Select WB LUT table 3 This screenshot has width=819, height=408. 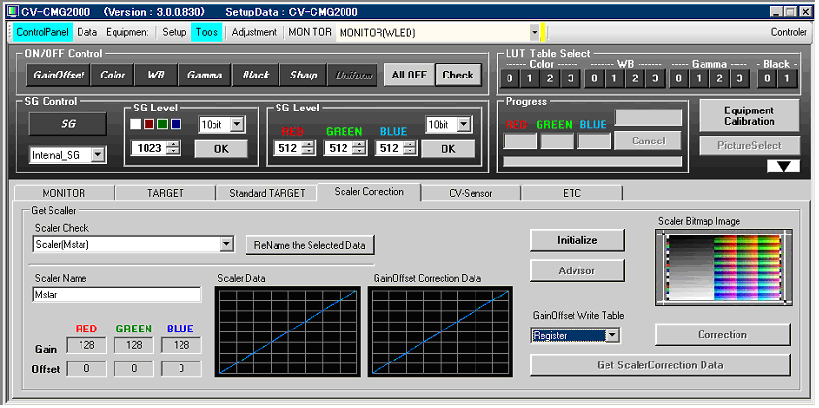tap(655, 78)
